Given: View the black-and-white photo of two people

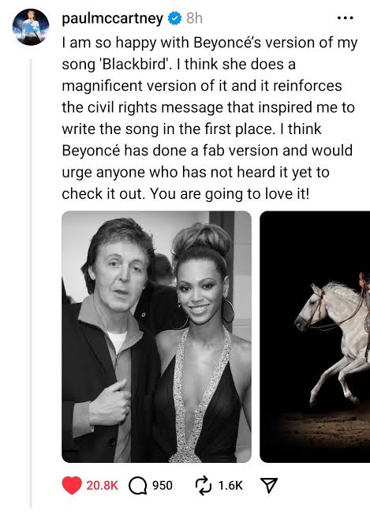Looking at the screenshot, I should pyautogui.click(x=156, y=337).
